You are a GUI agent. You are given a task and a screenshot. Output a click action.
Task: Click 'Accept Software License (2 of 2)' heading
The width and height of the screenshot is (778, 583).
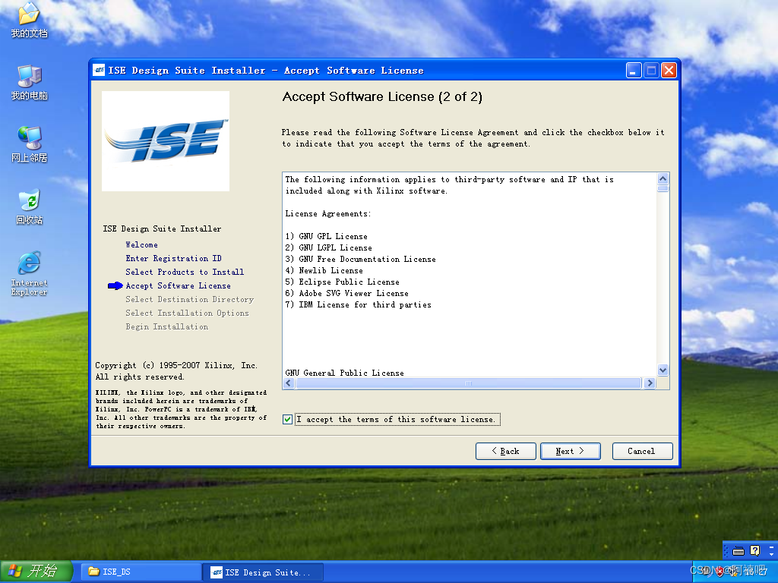click(382, 96)
